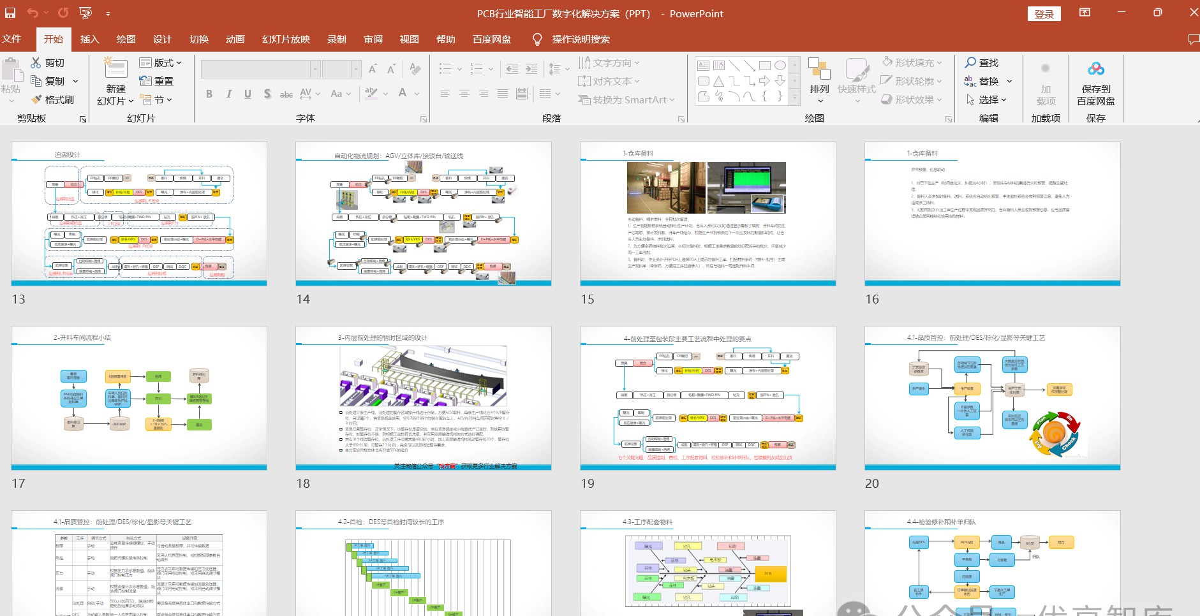Switch to Slide Show (幻灯片放映) tab
This screenshot has width=1200, height=616.
[286, 40]
